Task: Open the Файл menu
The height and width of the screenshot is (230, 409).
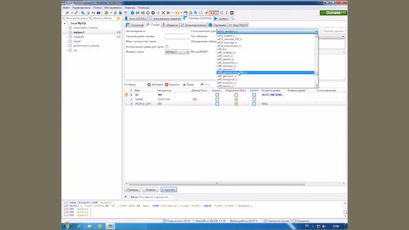Action: [x=66, y=8]
